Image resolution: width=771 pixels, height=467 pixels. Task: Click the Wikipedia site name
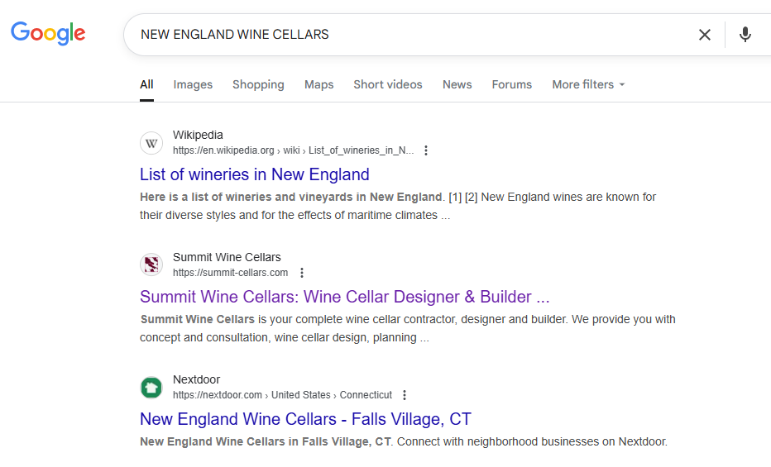tap(198, 135)
